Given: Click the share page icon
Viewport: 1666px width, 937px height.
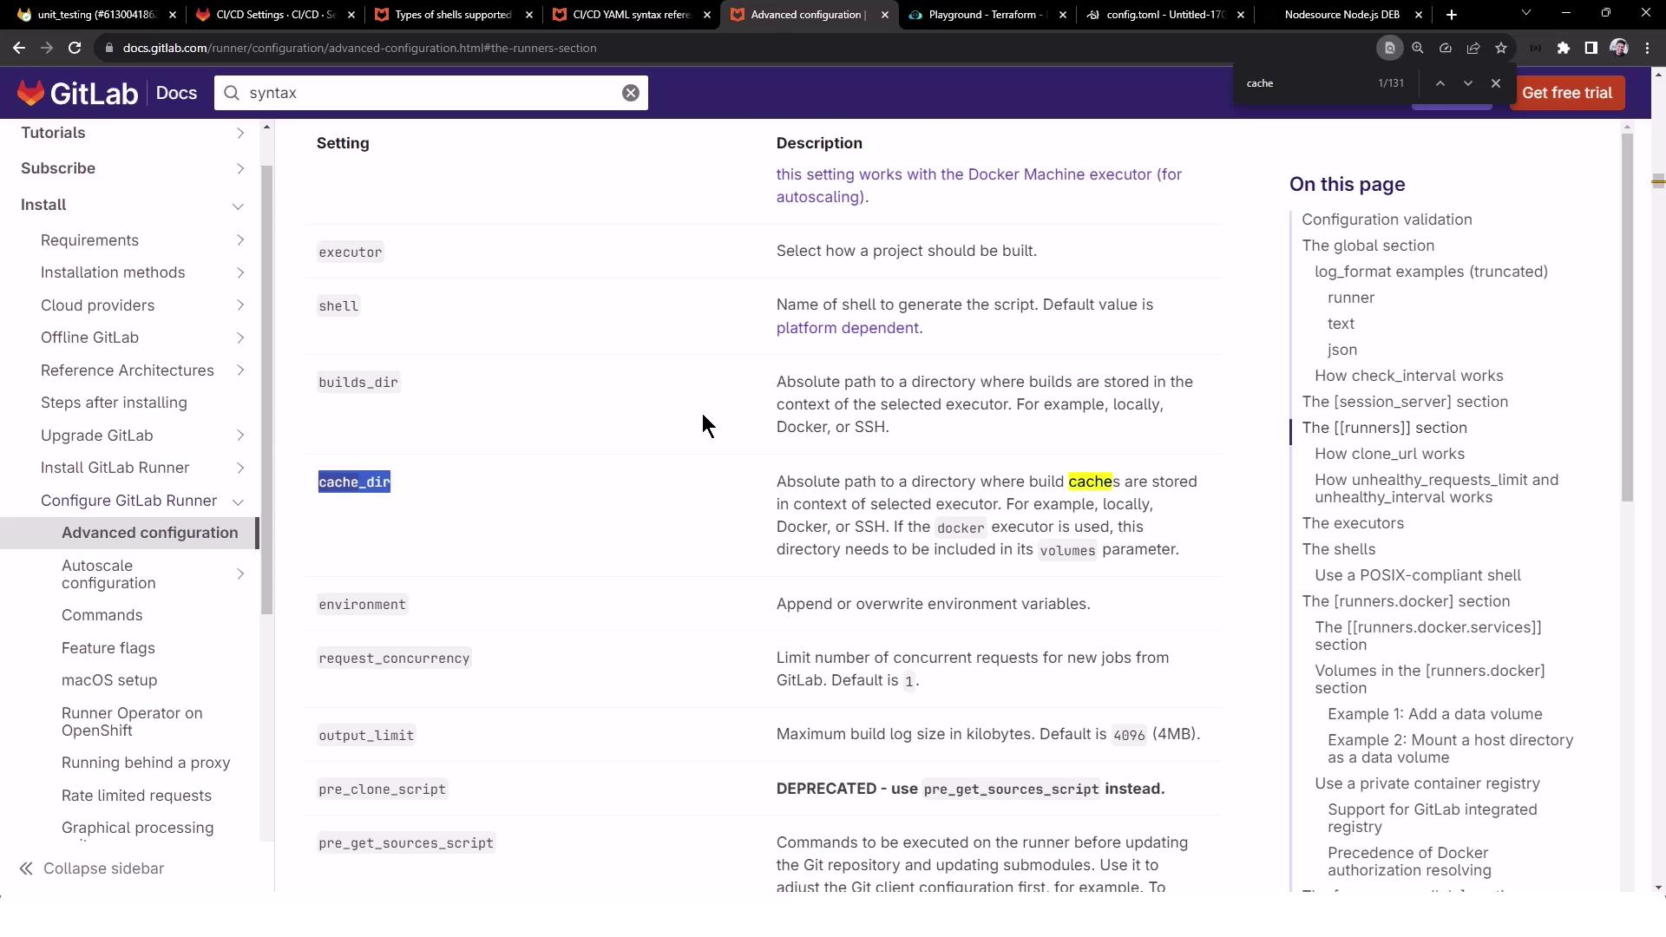Looking at the screenshot, I should 1473,49.
